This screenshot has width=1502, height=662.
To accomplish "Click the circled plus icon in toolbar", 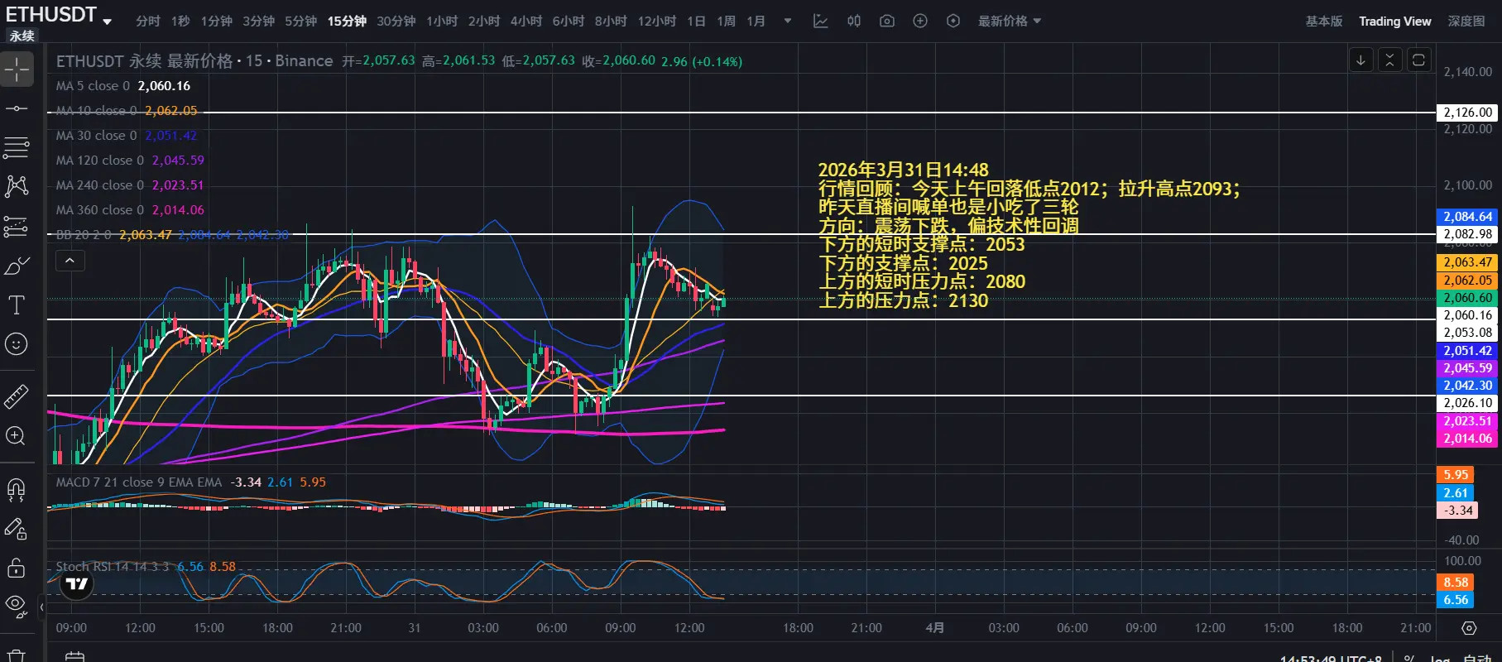I will coord(920,21).
